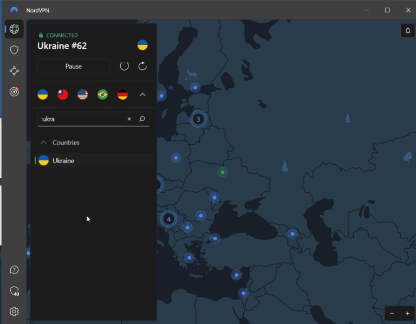Viewport: 416px width, 324px height.
Task: Open the Threat Protection shield icon
Action: coord(15,50)
